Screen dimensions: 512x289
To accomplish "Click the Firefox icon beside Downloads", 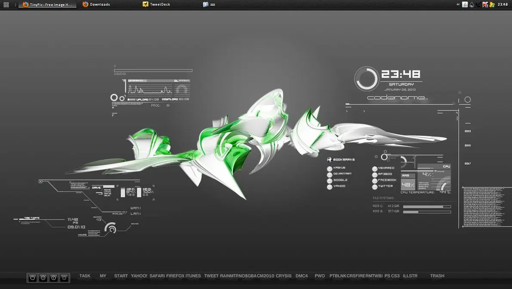I will click(86, 4).
